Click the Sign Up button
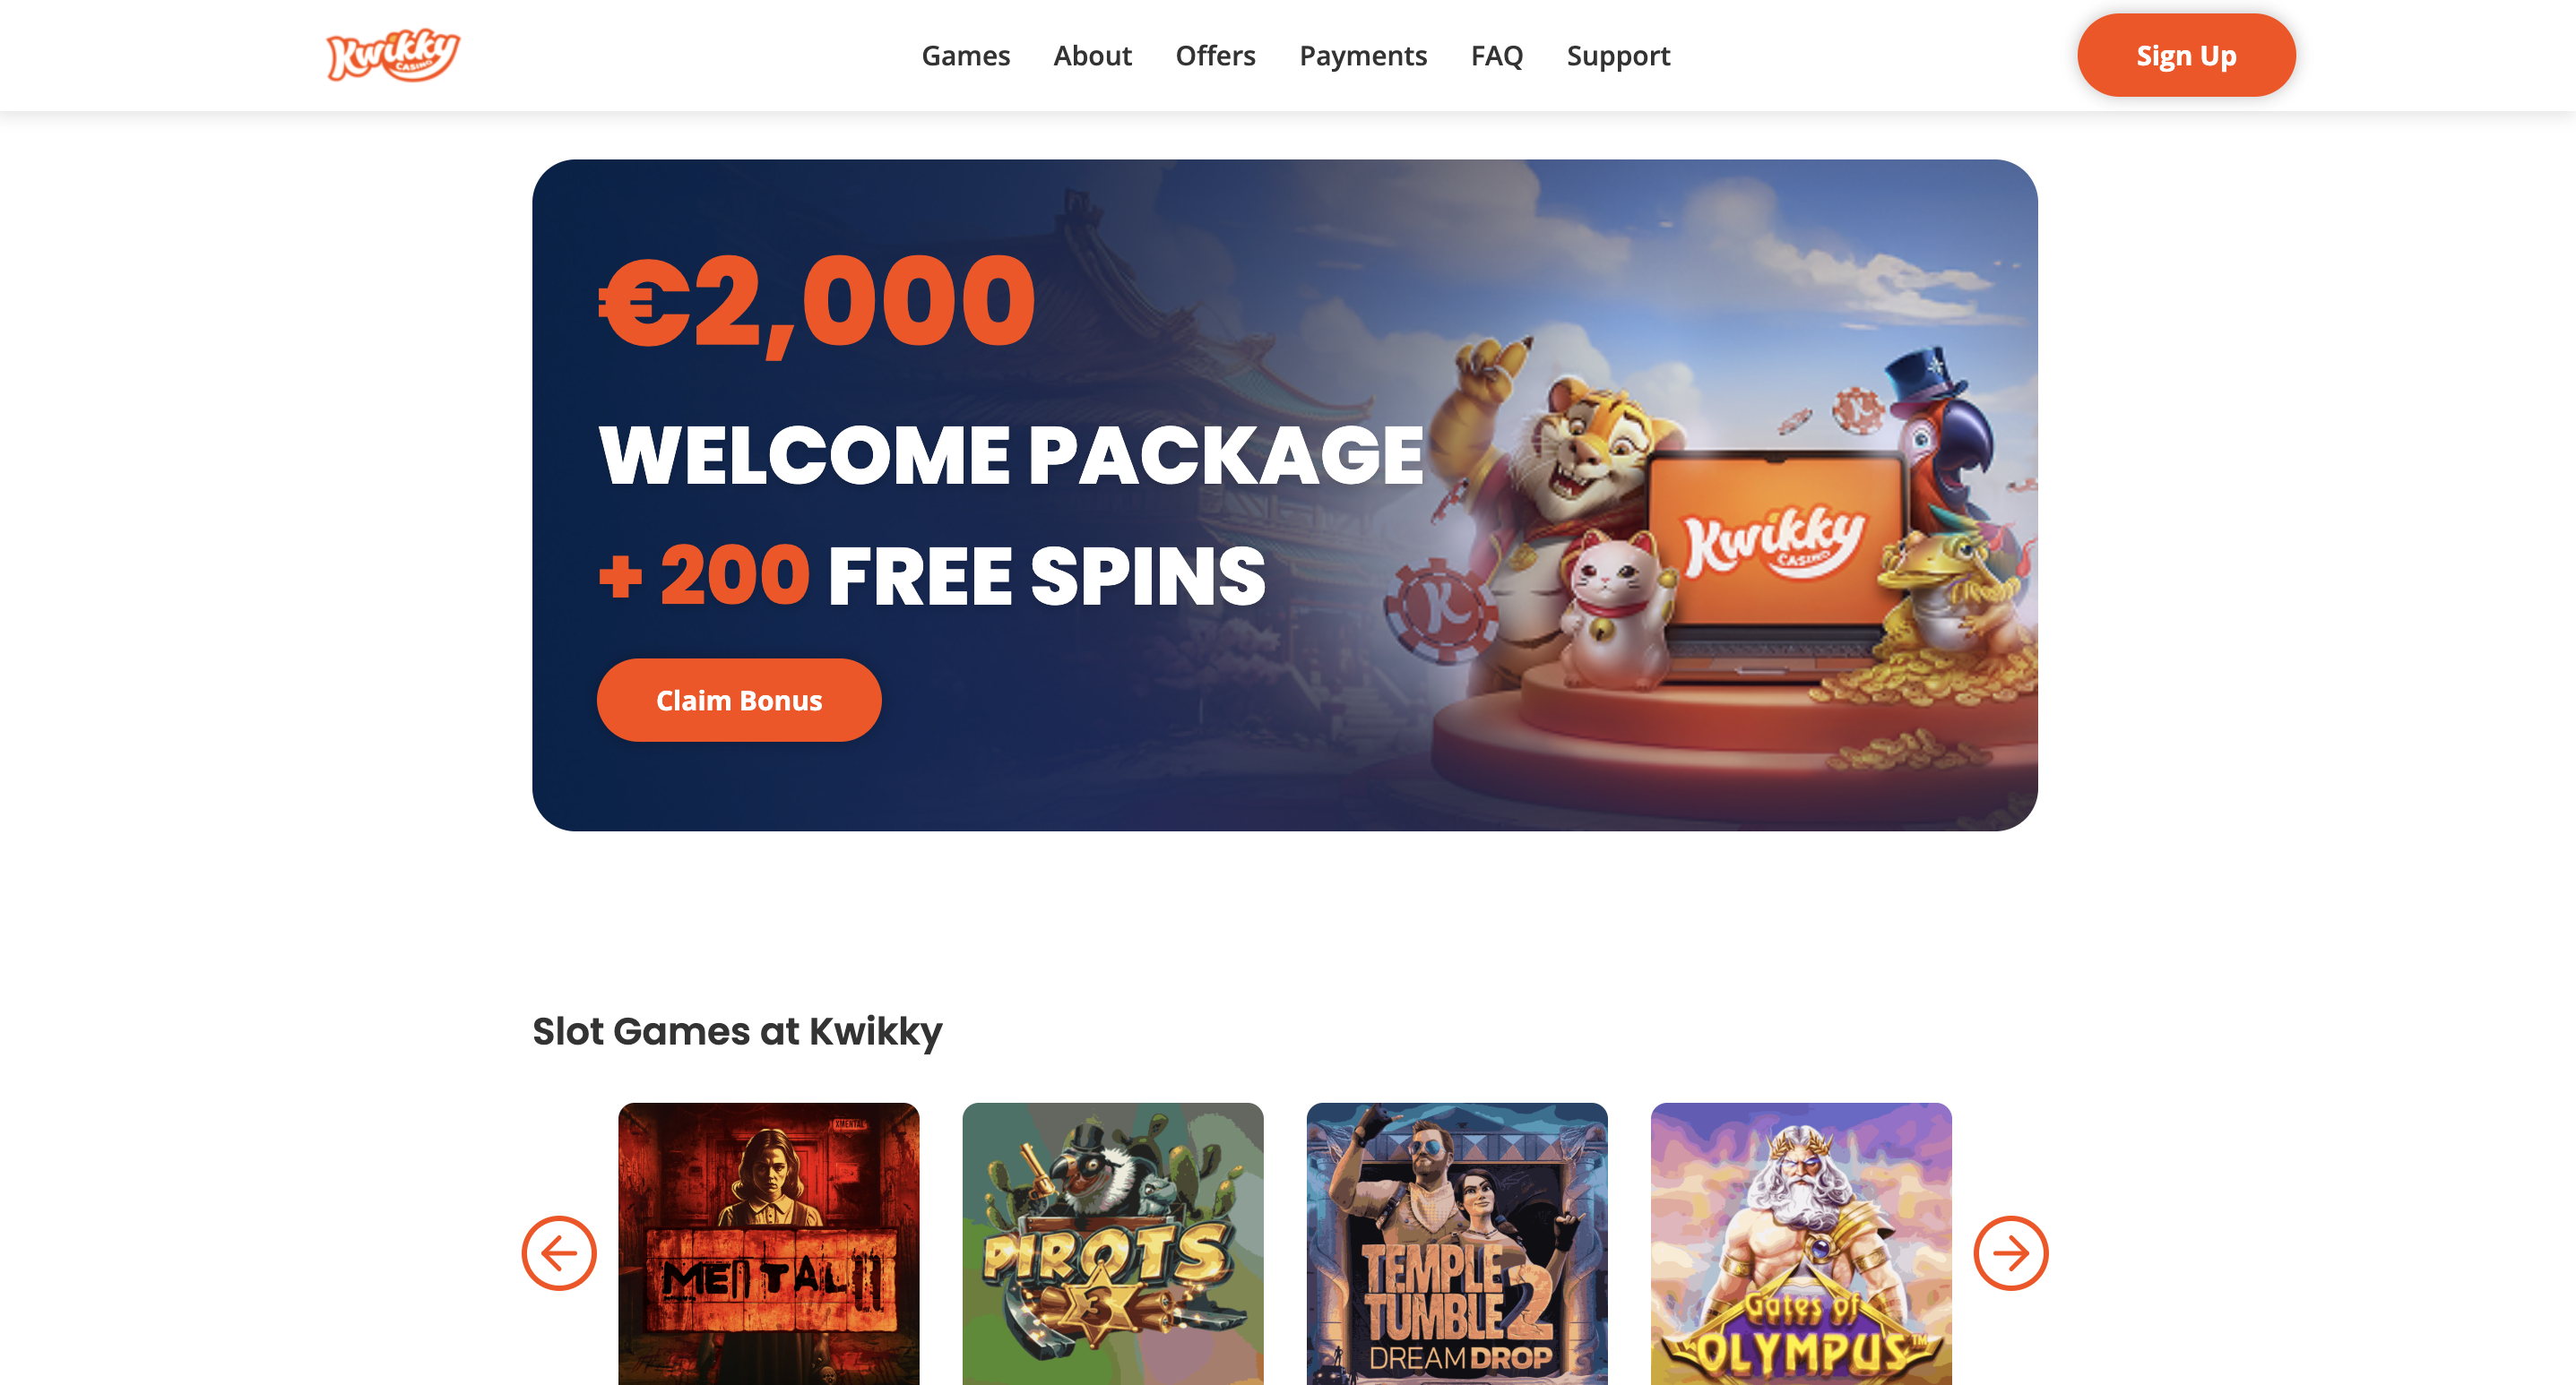The image size is (2576, 1385). pyautogui.click(x=2186, y=55)
